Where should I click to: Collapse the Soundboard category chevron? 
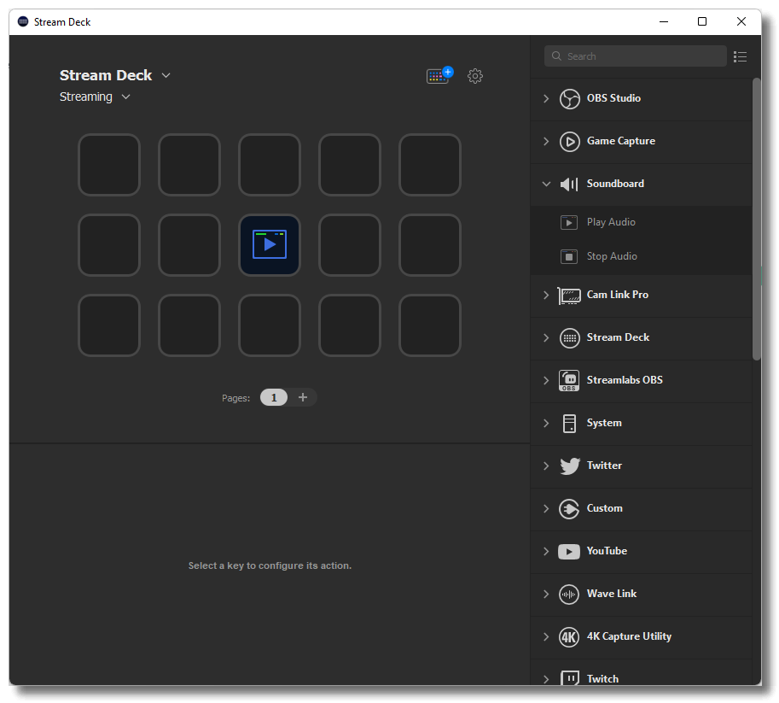tap(546, 185)
